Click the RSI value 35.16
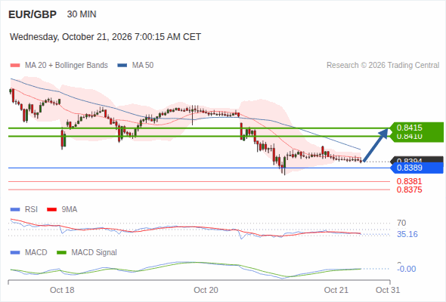This screenshot has height=302, width=446. pos(407,234)
